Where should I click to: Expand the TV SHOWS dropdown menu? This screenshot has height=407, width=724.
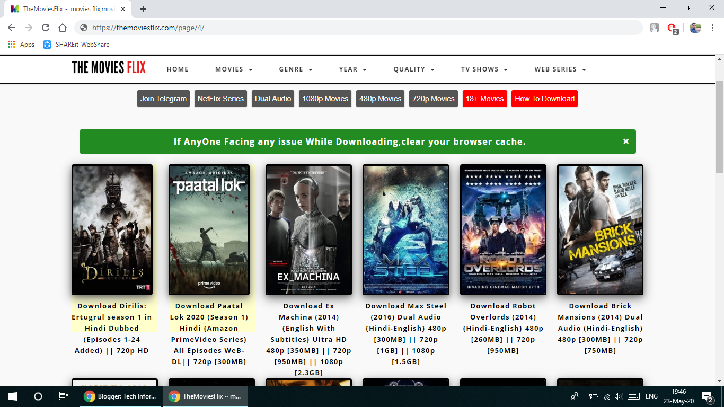(x=484, y=69)
